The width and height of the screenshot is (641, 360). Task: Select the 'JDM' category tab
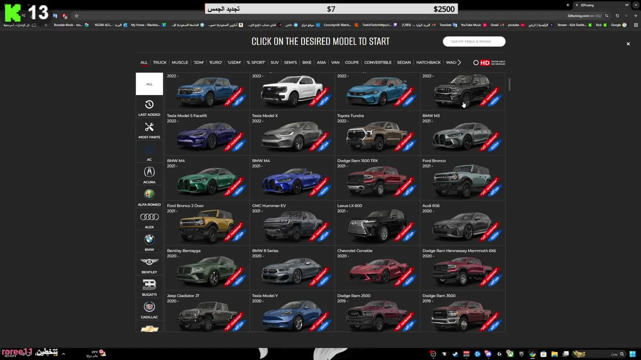point(198,62)
